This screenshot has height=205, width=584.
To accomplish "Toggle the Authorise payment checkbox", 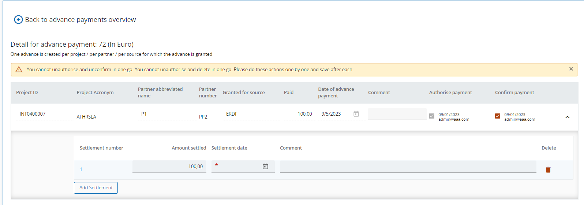I will click(432, 116).
